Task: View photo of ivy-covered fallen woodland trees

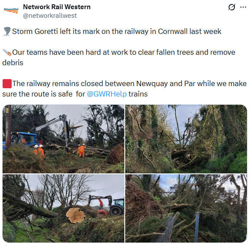Action: 186,139
